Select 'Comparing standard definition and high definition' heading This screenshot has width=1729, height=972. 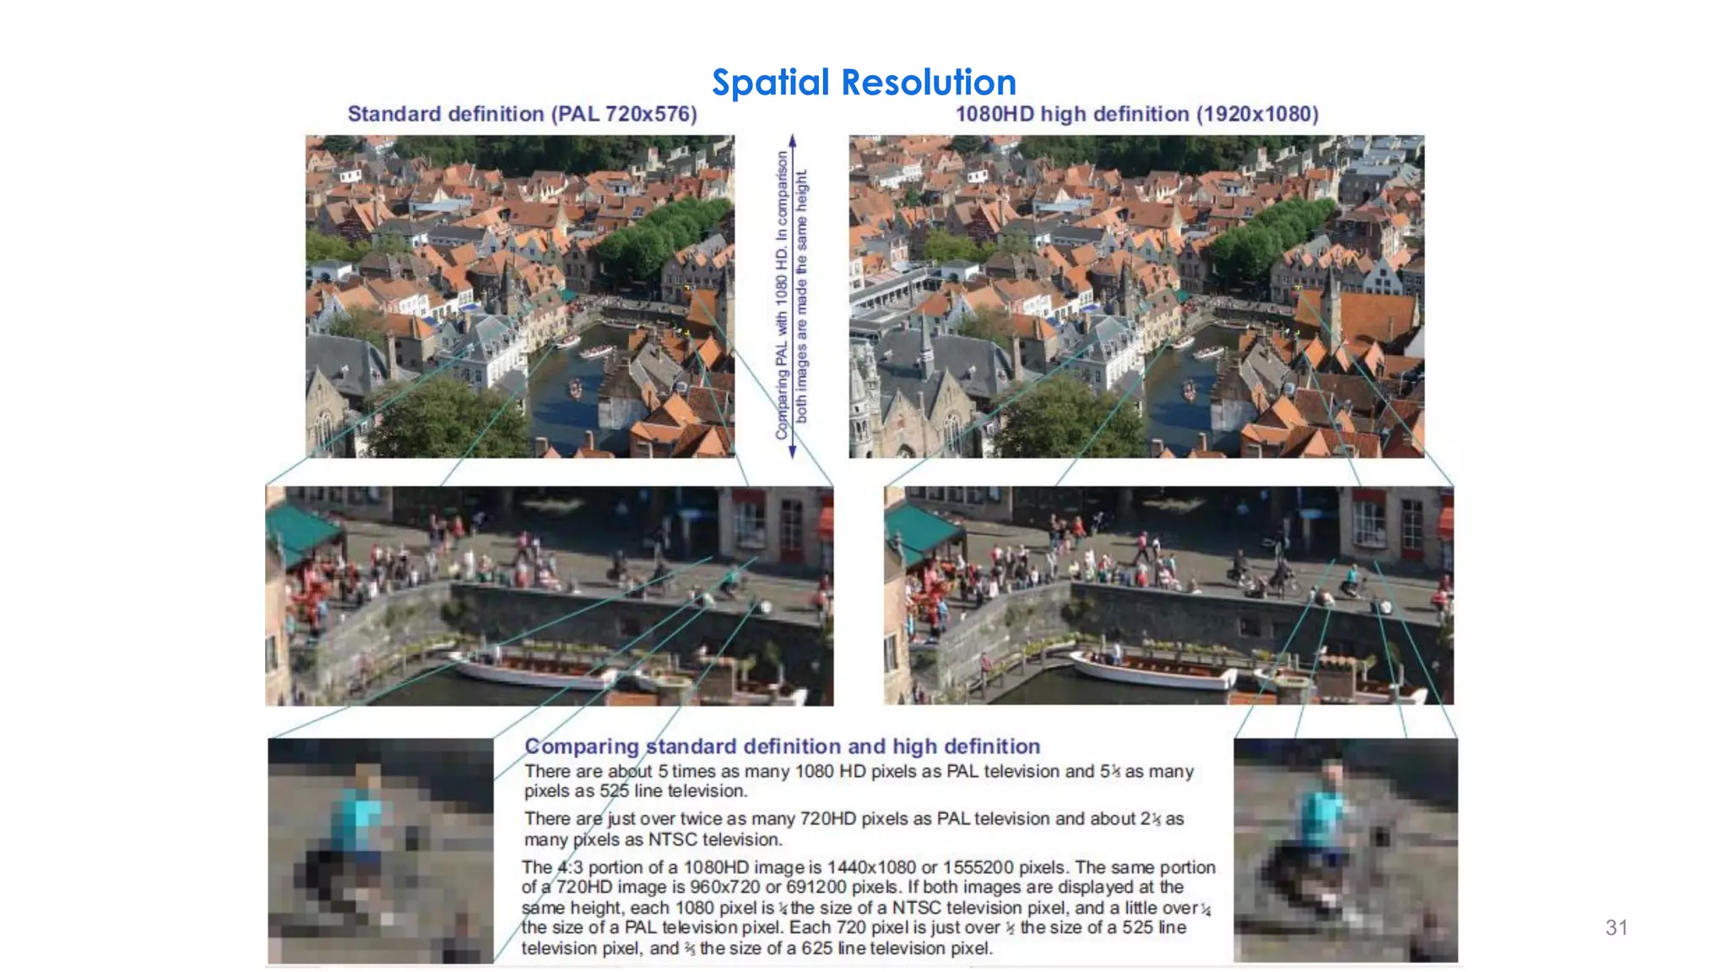click(783, 746)
